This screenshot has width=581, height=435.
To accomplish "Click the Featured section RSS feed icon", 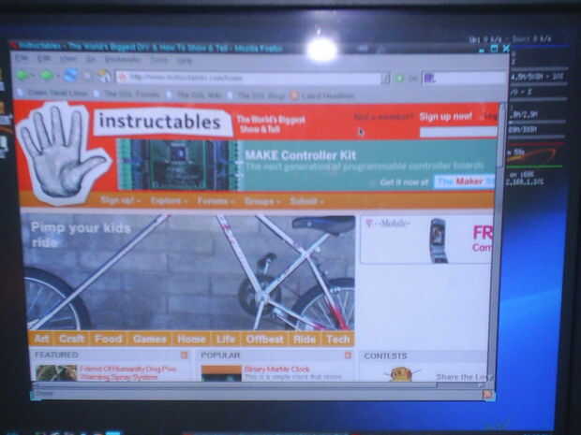I will (x=185, y=355).
